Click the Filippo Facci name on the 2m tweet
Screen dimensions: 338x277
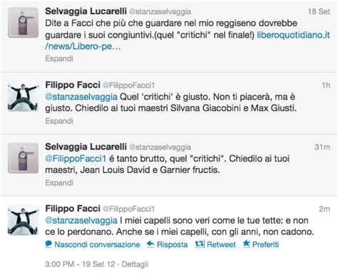tap(73, 209)
